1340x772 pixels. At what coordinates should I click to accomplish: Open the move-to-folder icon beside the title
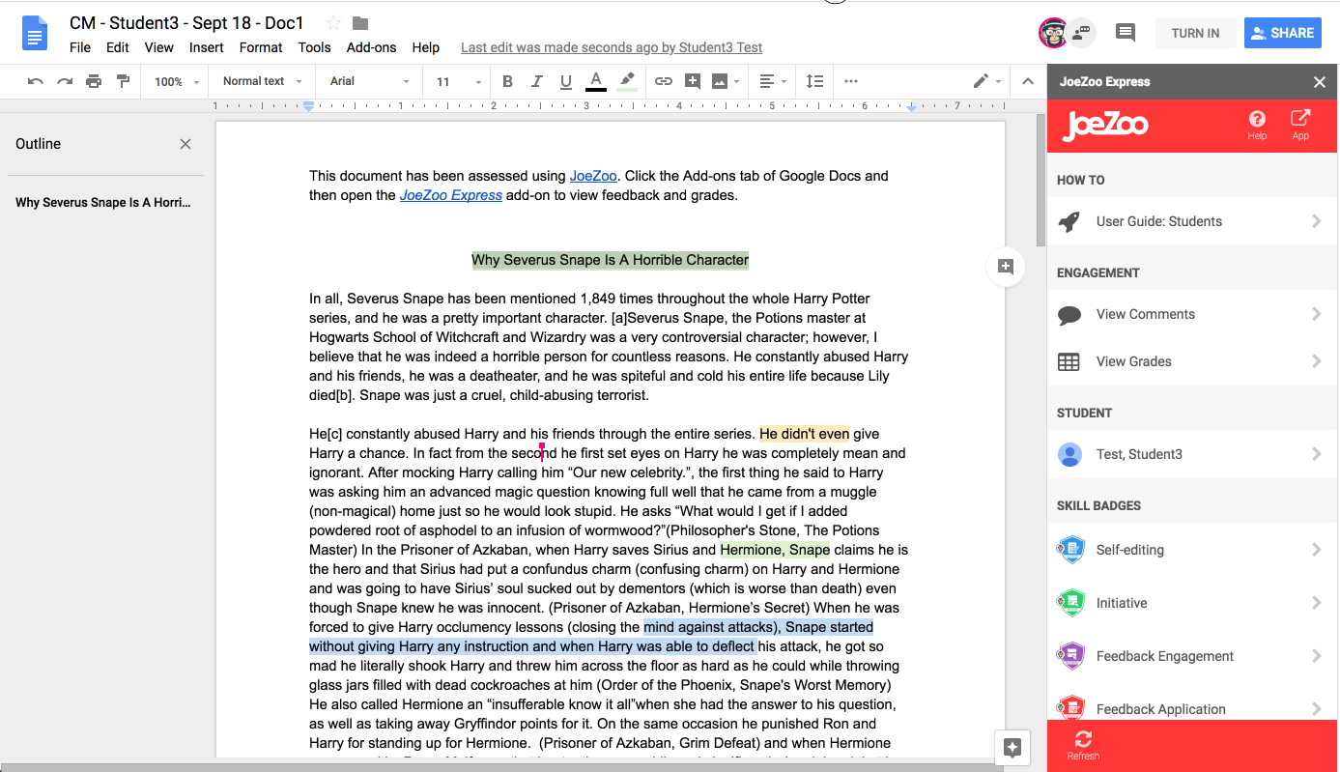[x=360, y=23]
